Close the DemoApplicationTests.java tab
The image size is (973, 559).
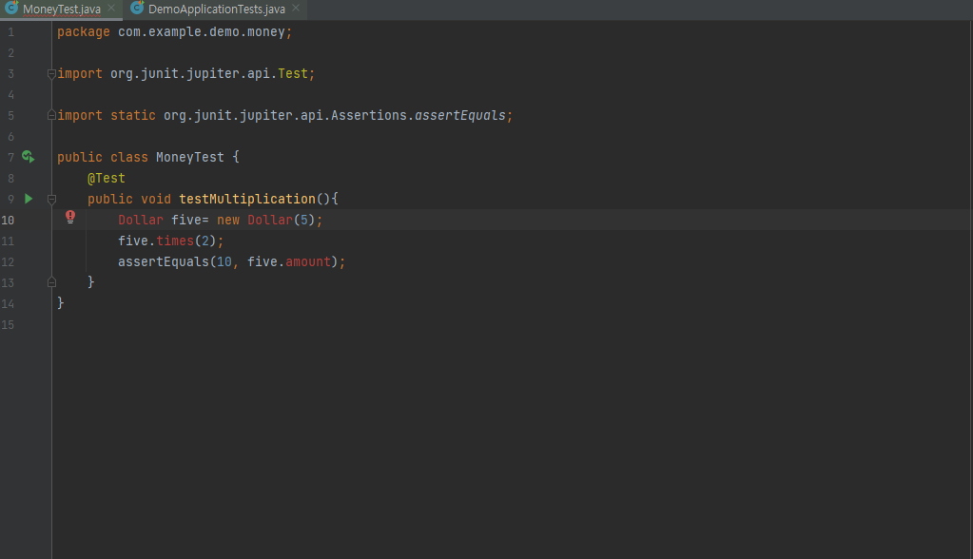(x=296, y=8)
